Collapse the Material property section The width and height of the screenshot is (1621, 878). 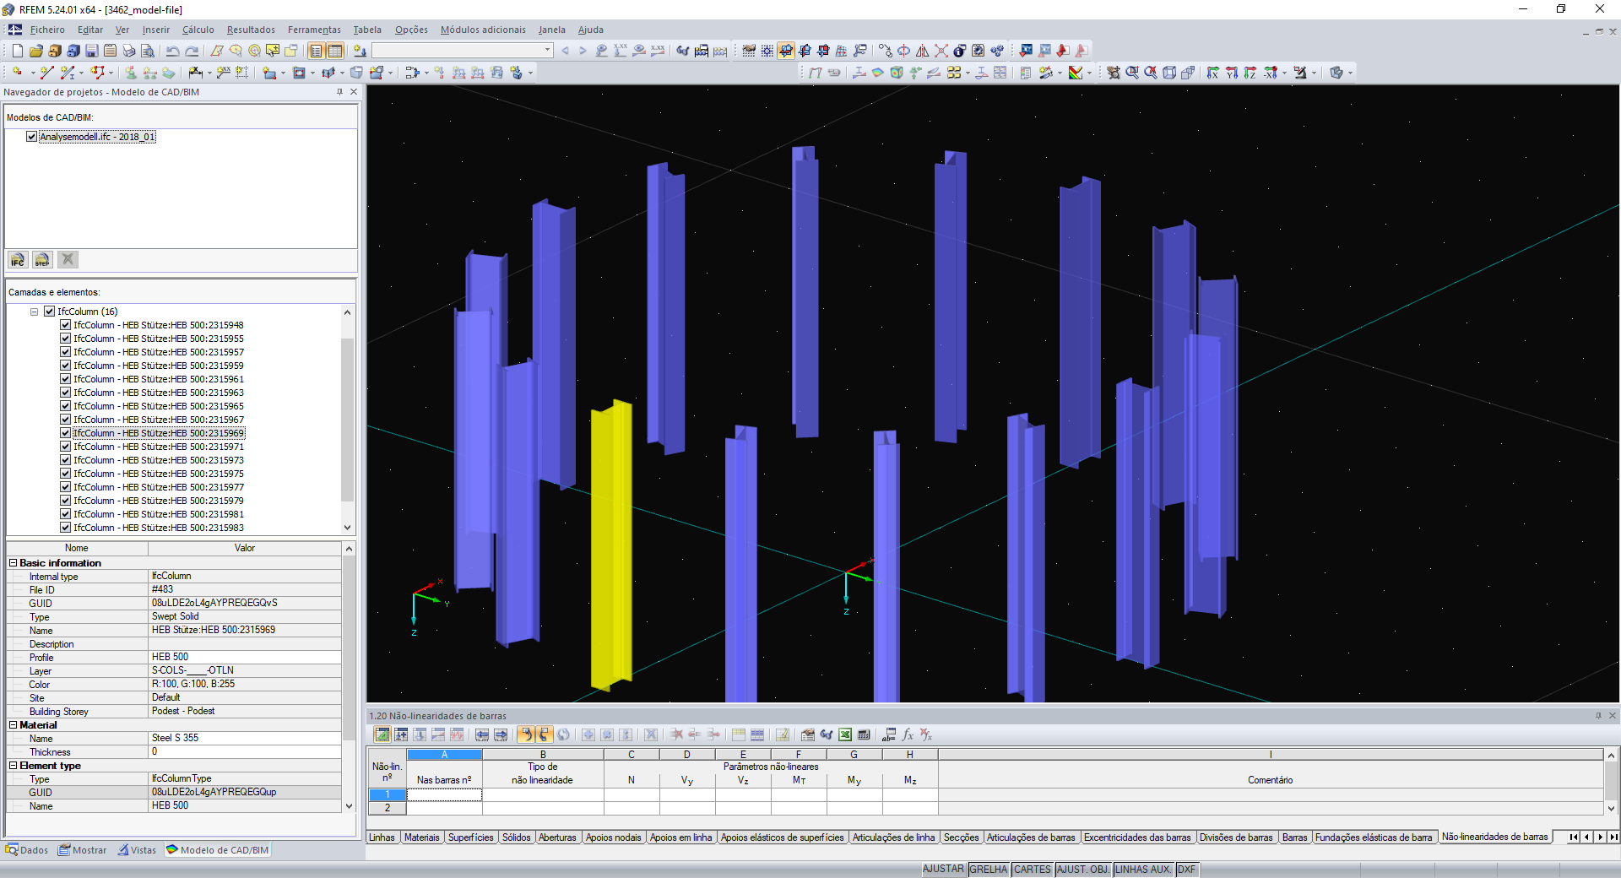click(13, 725)
